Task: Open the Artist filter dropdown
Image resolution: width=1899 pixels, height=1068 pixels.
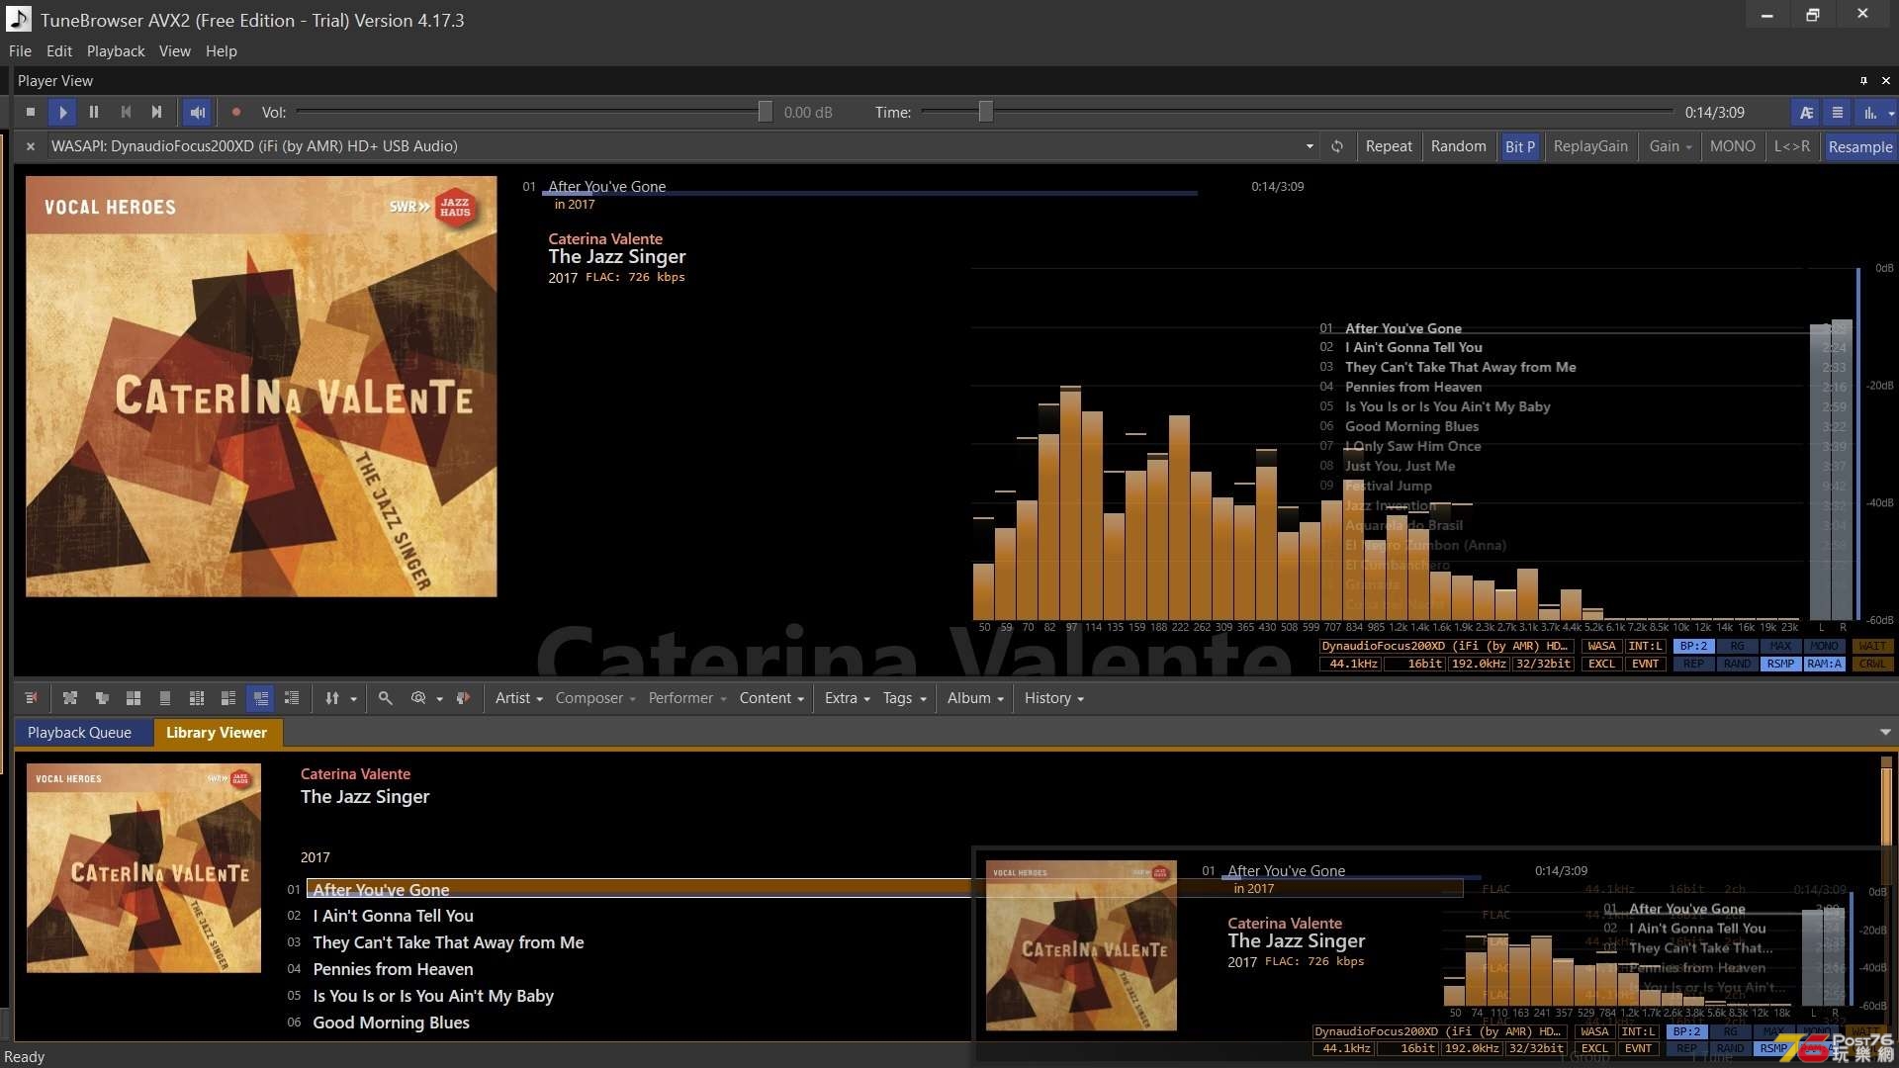Action: click(519, 698)
